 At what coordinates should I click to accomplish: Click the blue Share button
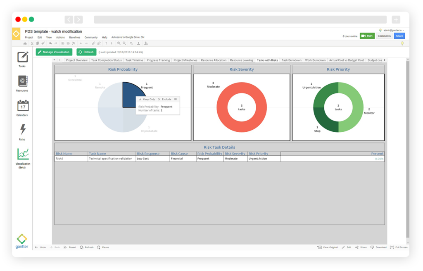399,36
